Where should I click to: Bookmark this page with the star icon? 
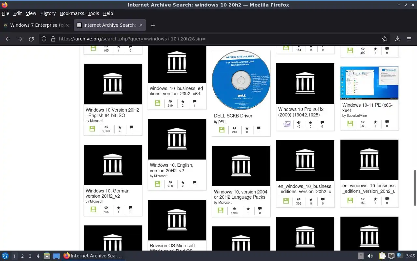point(385,39)
